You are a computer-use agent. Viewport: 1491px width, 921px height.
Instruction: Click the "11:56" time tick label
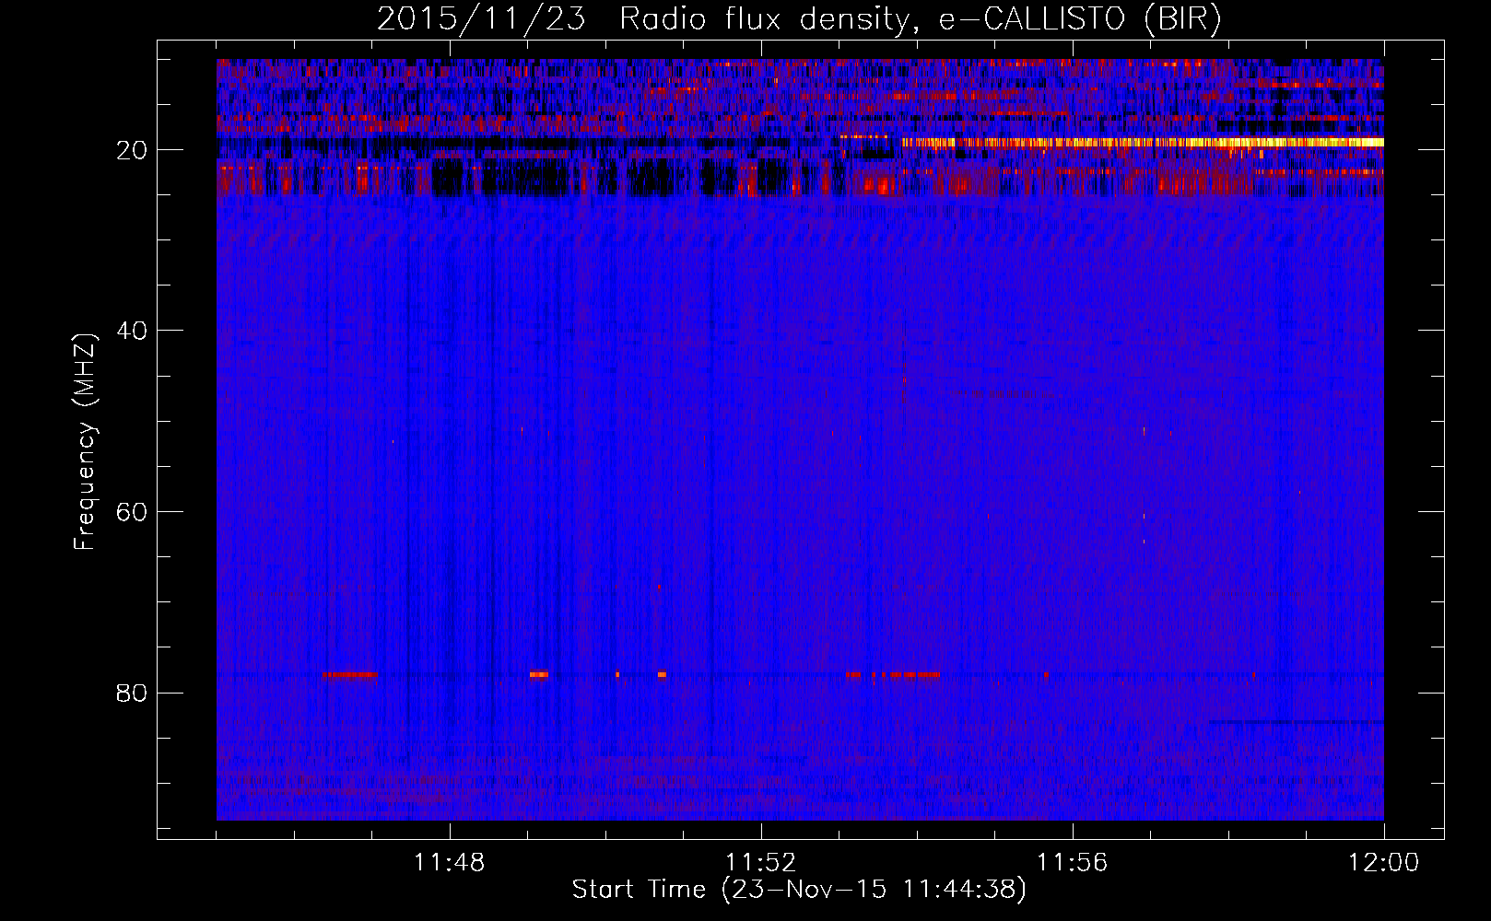tap(1073, 863)
